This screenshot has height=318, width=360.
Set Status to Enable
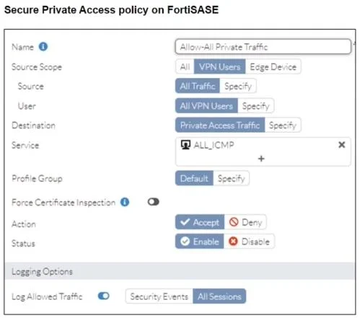tap(200, 242)
